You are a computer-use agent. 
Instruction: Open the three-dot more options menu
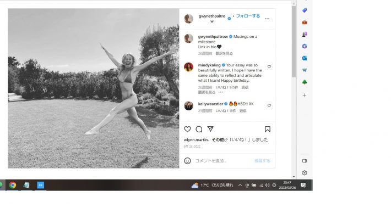[267, 19]
